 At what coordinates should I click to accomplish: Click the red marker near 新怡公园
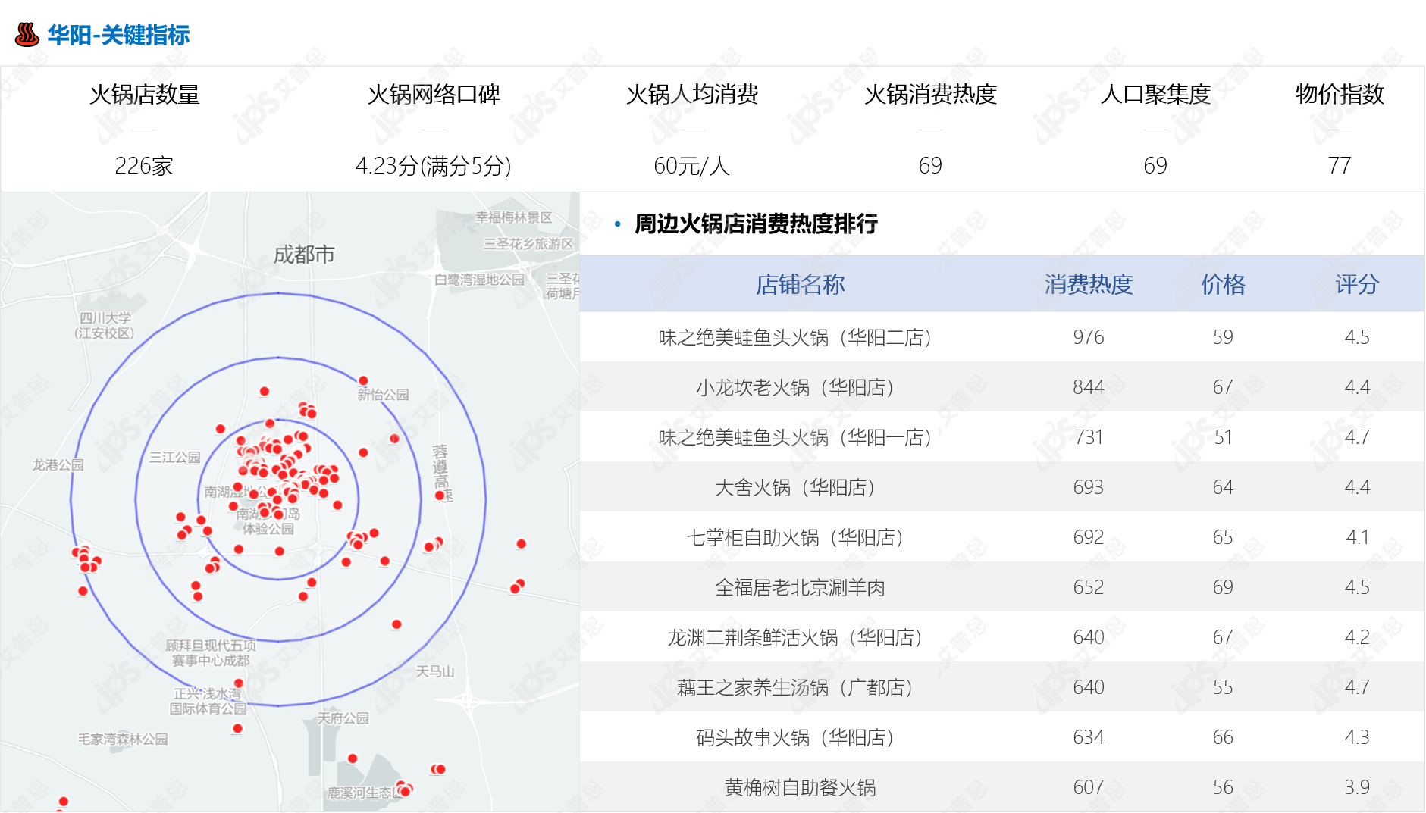pyautogui.click(x=363, y=380)
